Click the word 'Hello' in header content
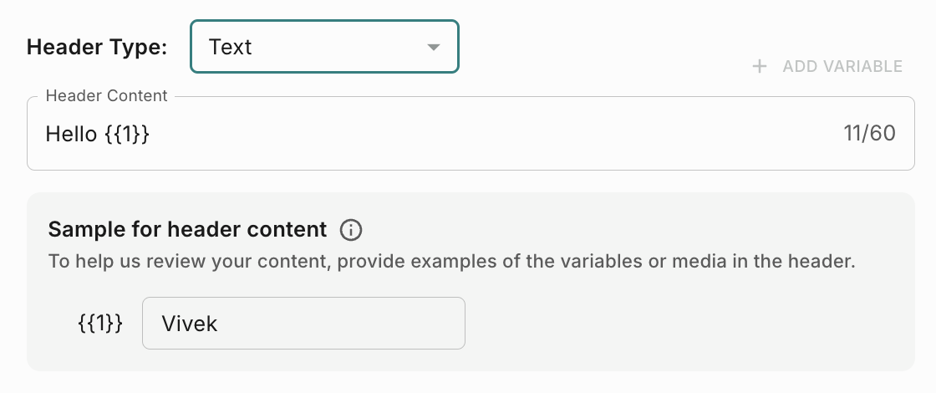The width and height of the screenshot is (936, 393). point(71,134)
